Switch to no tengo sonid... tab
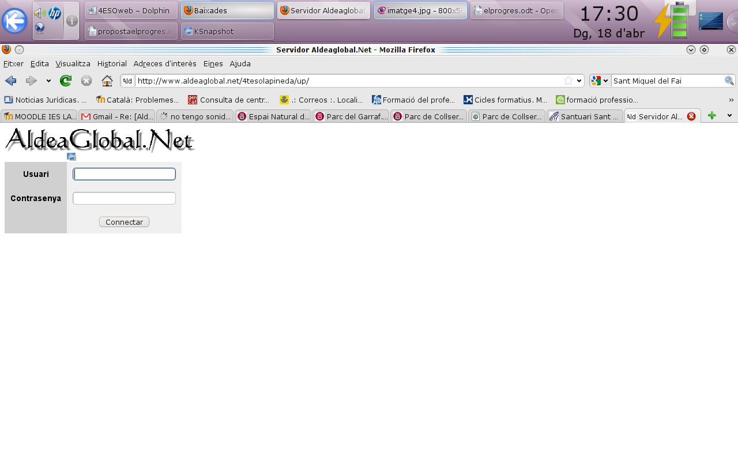738x461 pixels. [x=195, y=116]
